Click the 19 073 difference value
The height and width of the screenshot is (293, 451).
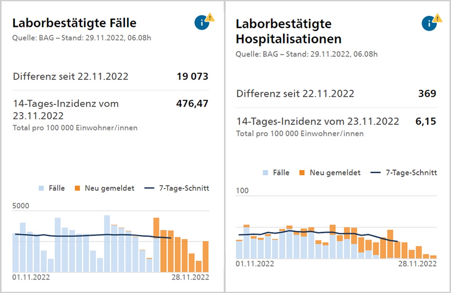[192, 77]
